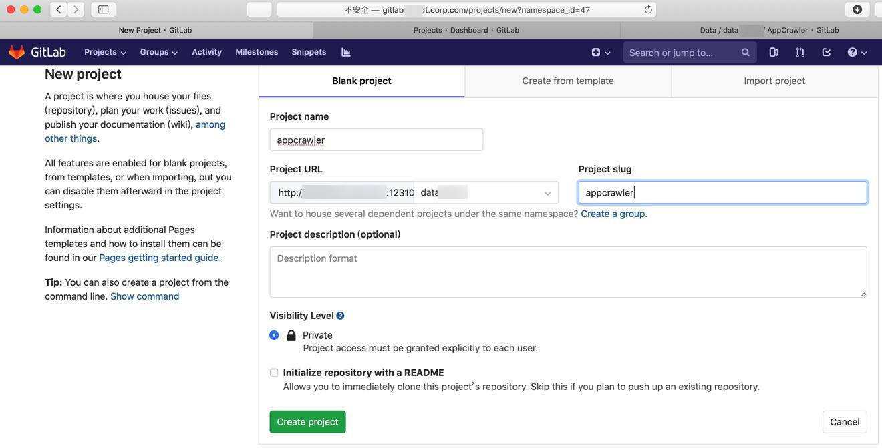Switch to Projects · Dashboard browser tab
882x448 pixels.
466,30
